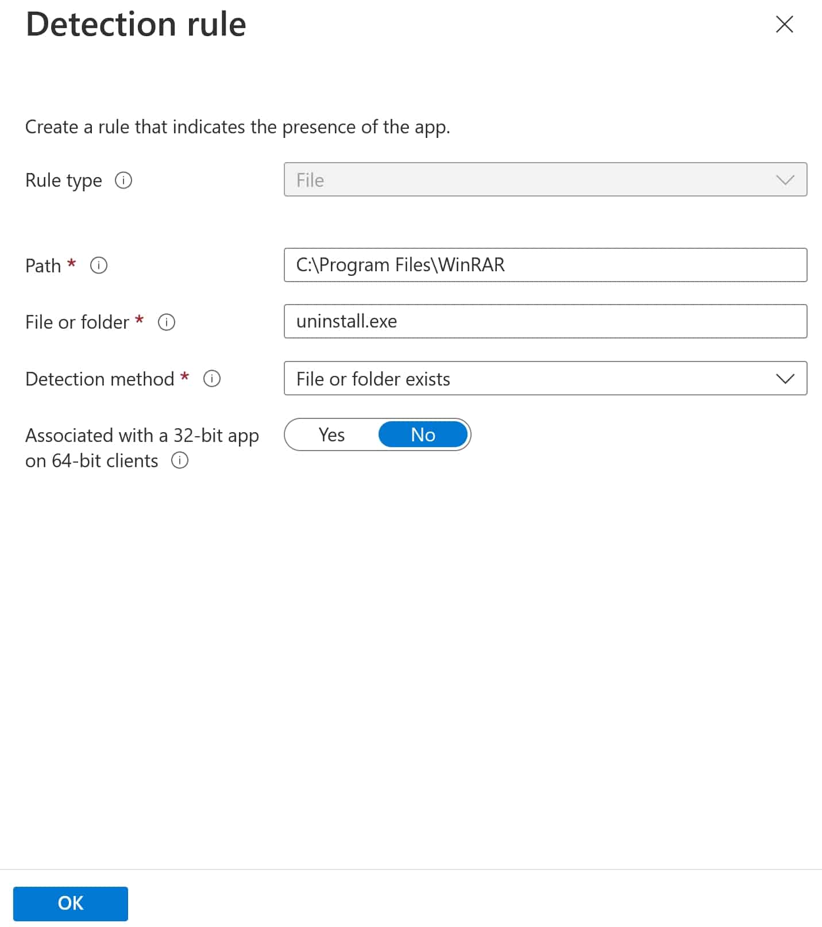Click the Rule type chevron arrow

[785, 180]
